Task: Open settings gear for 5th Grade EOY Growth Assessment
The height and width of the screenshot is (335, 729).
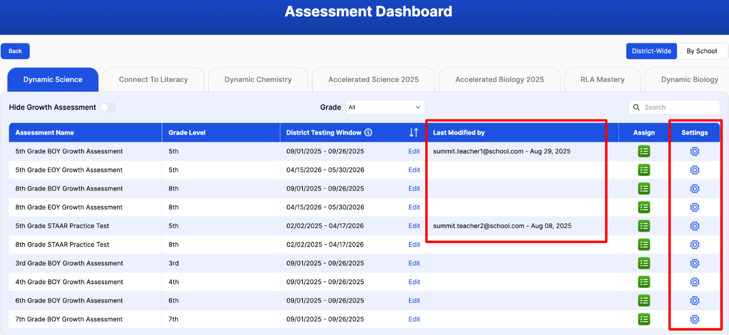Action: click(694, 170)
